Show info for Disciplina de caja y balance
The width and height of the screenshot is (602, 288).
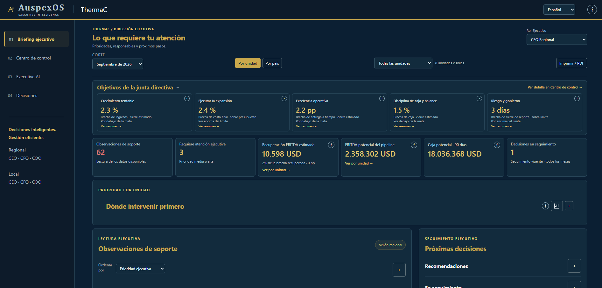(479, 99)
